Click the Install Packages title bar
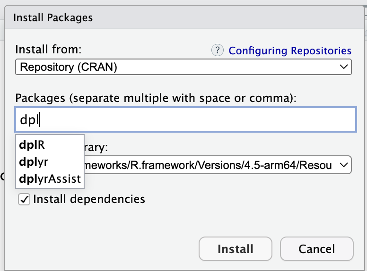Image resolution: width=367 pixels, height=271 pixels. coord(183,18)
